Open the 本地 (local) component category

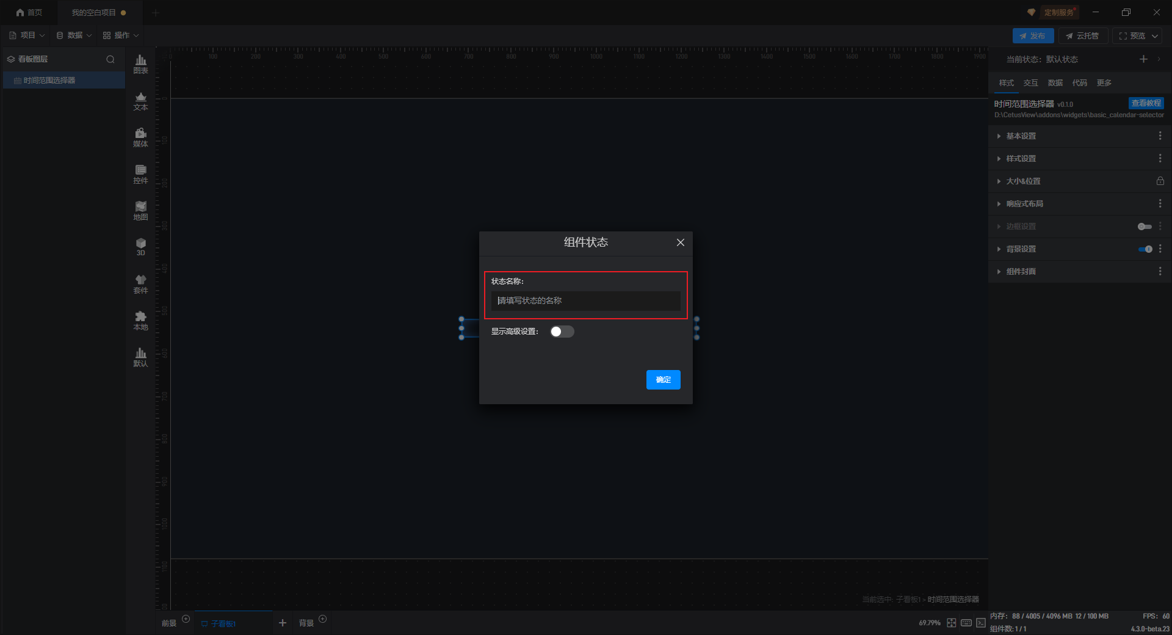(x=140, y=321)
